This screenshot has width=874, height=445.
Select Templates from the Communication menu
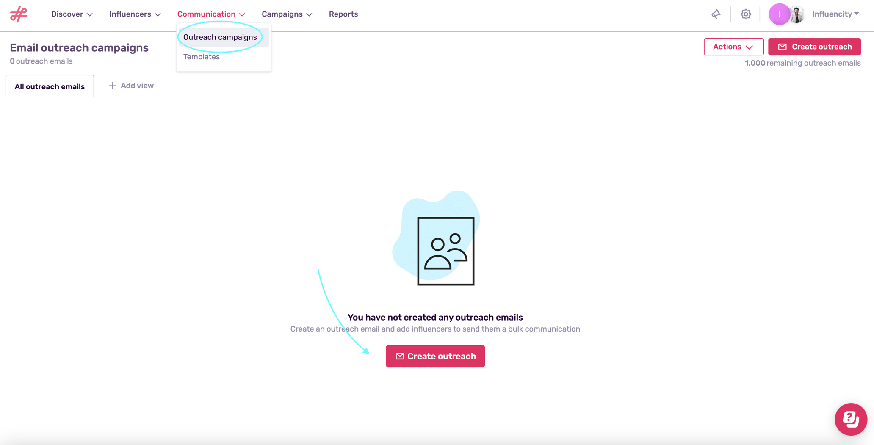tap(201, 56)
